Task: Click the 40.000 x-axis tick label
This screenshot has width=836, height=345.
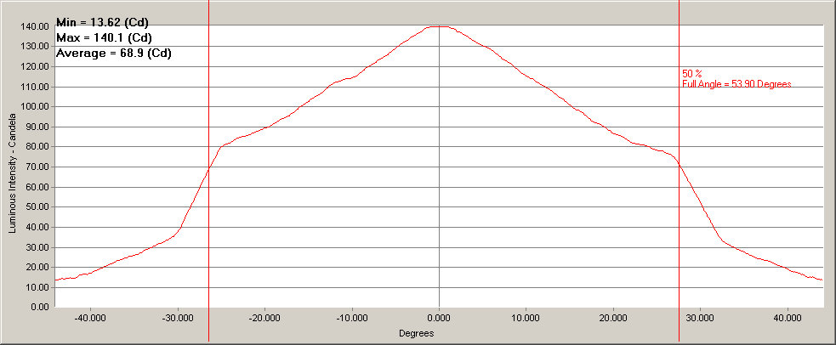Action: (788, 319)
